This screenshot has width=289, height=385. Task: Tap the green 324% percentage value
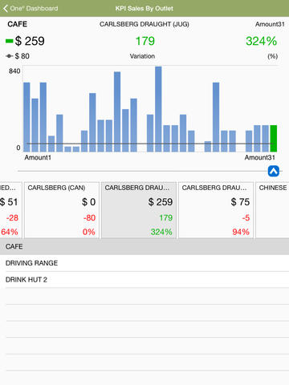click(262, 41)
